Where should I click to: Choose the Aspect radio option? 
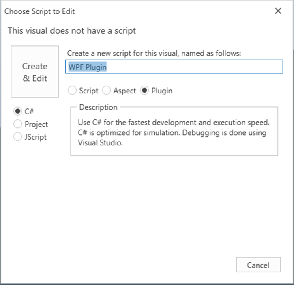pyautogui.click(x=107, y=91)
